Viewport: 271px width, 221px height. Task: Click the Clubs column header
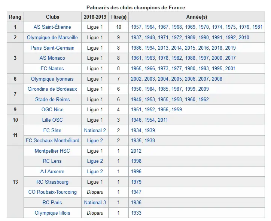point(52,17)
